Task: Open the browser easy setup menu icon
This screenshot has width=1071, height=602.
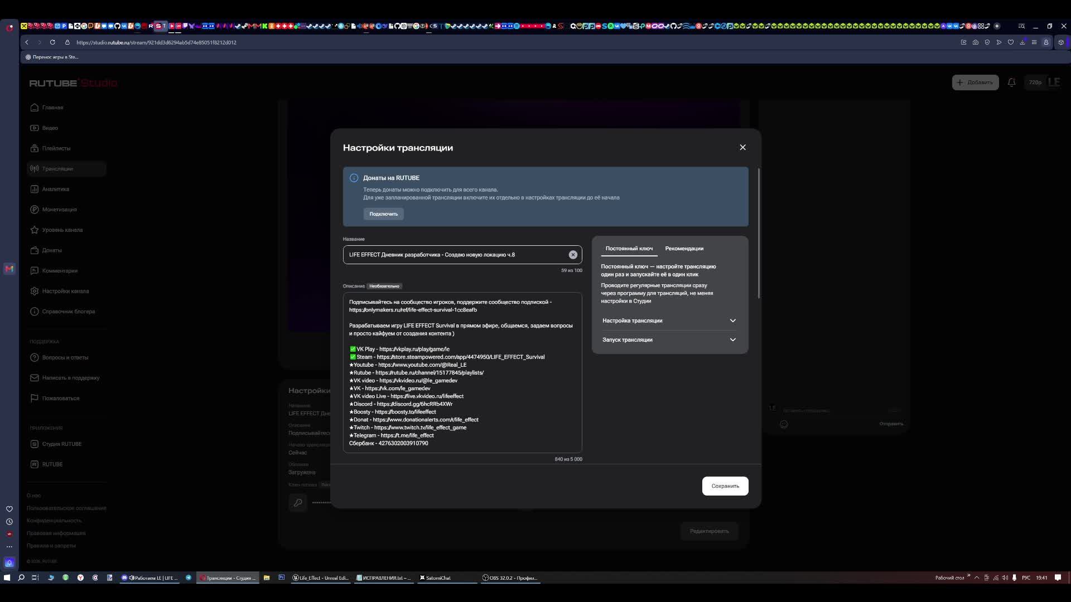Action: tap(1034, 42)
